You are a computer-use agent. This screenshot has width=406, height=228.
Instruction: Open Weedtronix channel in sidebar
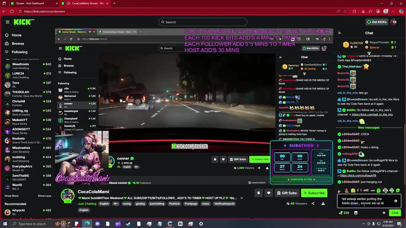pos(28,66)
